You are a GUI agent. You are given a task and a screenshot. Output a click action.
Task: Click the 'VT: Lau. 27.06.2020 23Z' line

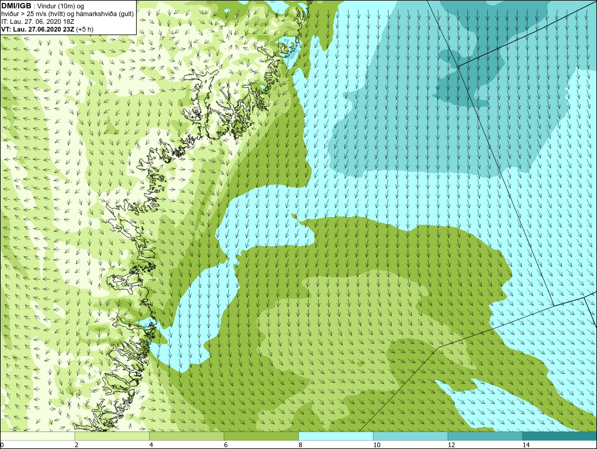coord(47,29)
